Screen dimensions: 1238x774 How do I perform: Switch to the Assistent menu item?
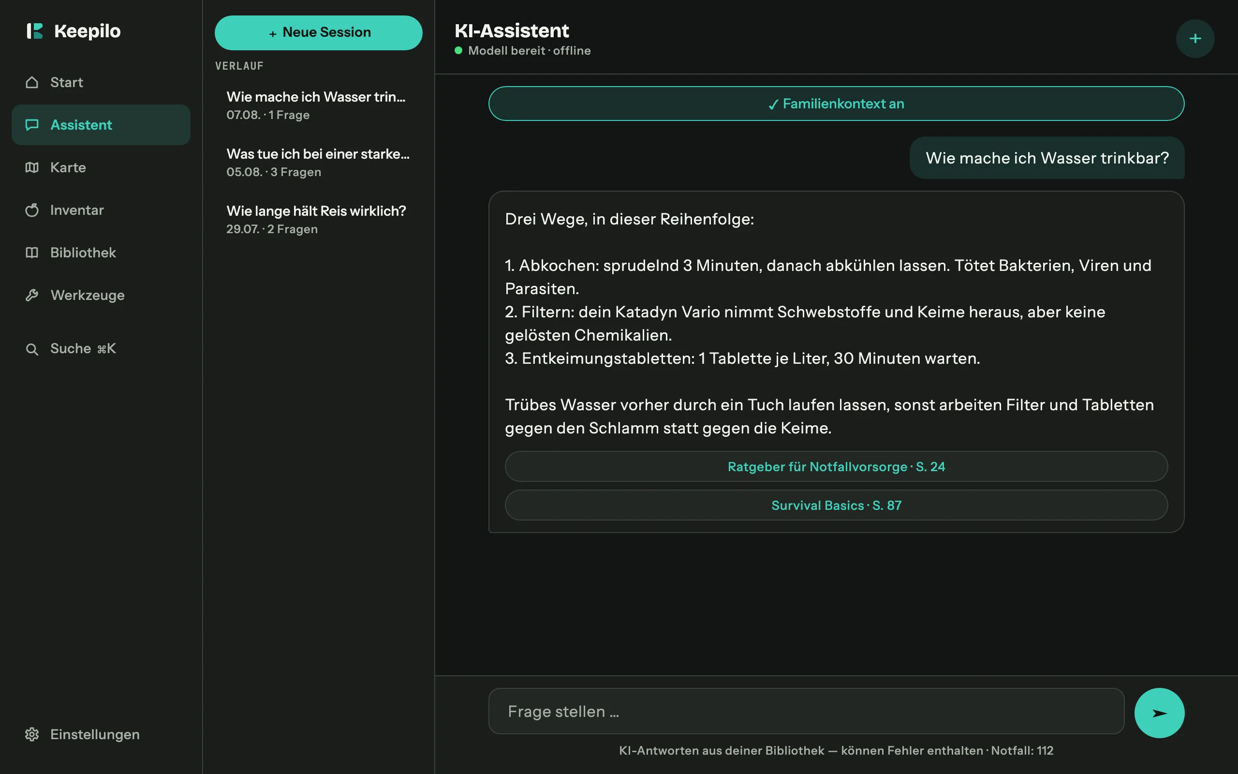point(101,125)
